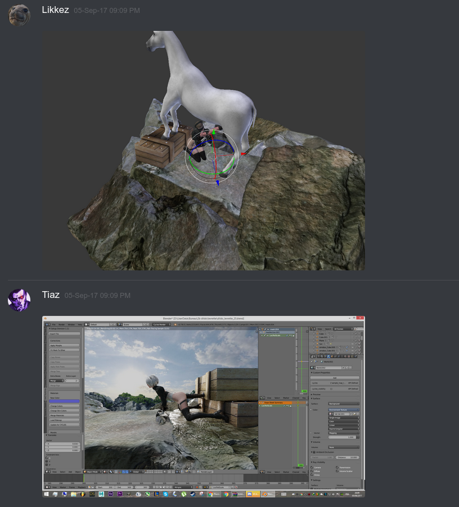
Task: Open the Environment Texture color dropdown
Action: click(344, 410)
